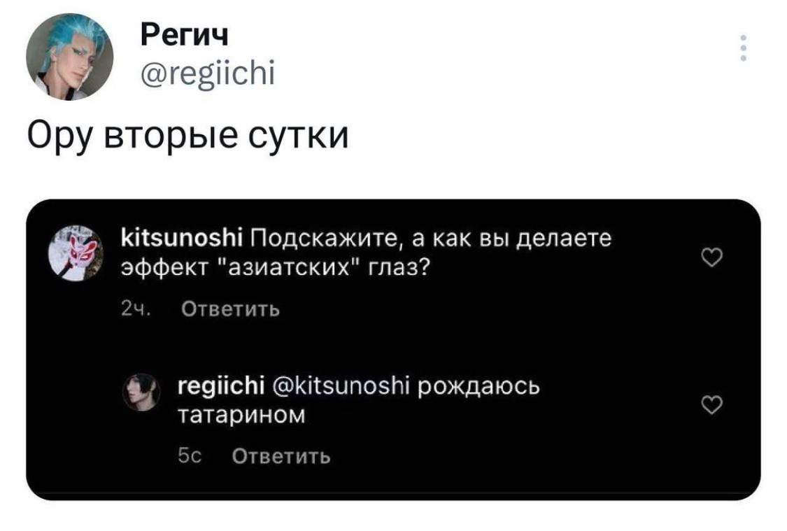Screen dimensions: 787x531
Task: Click the 5с reply timestamp
Action: point(190,456)
